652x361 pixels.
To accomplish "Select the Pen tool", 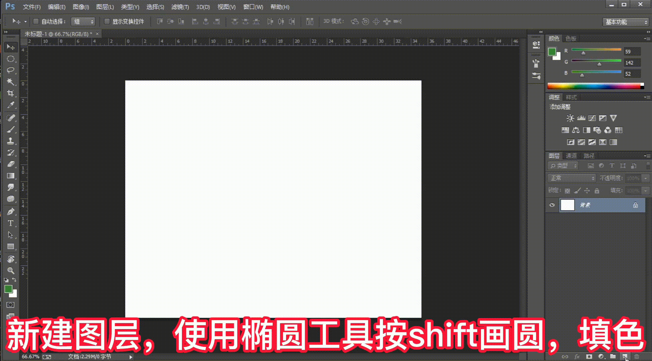I will pos(11,211).
